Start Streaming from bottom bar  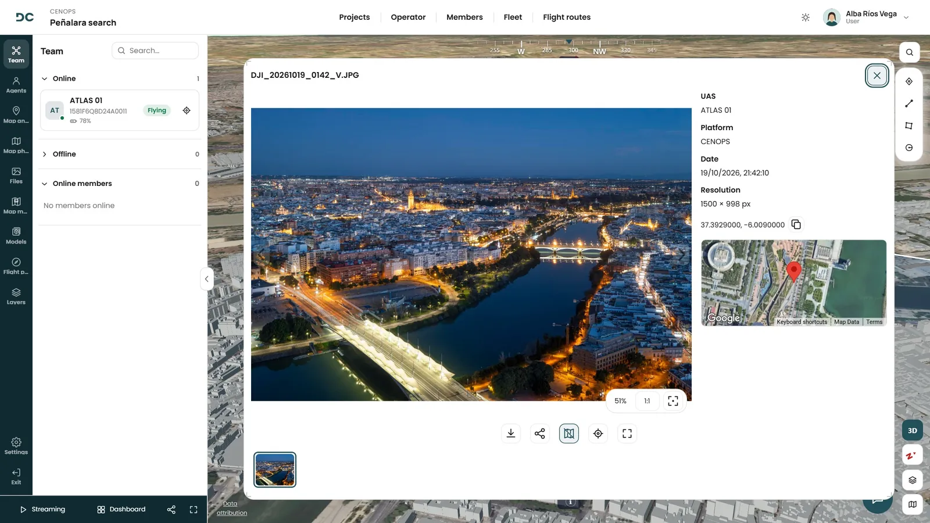coord(42,509)
